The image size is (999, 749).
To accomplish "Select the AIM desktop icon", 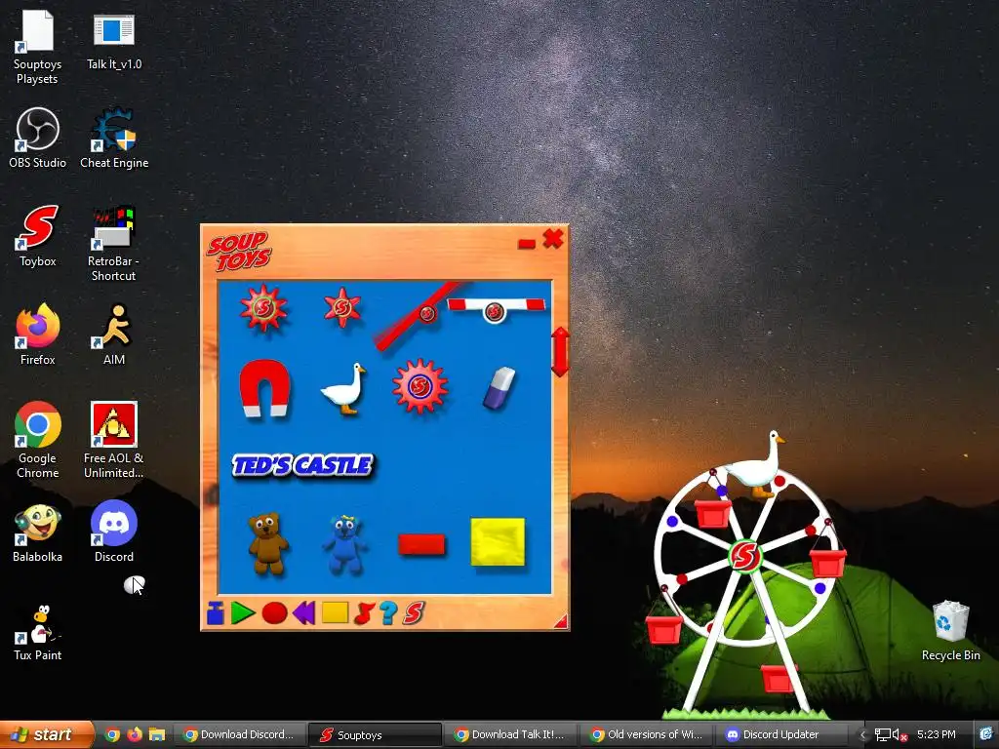I will pos(114,334).
